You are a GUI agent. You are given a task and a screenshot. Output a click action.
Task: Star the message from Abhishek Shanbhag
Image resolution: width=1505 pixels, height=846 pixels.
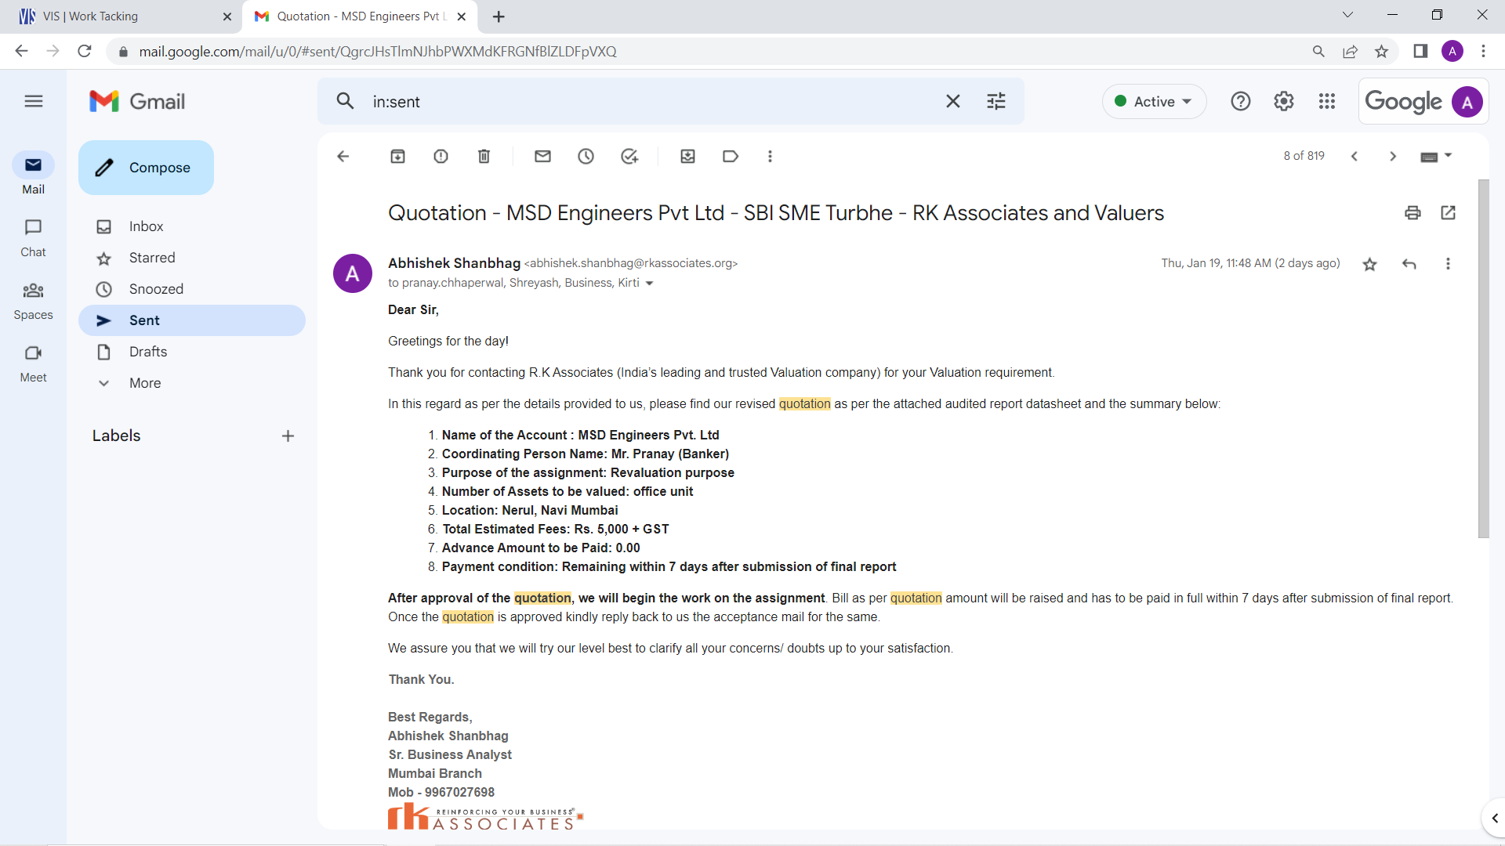point(1369,264)
